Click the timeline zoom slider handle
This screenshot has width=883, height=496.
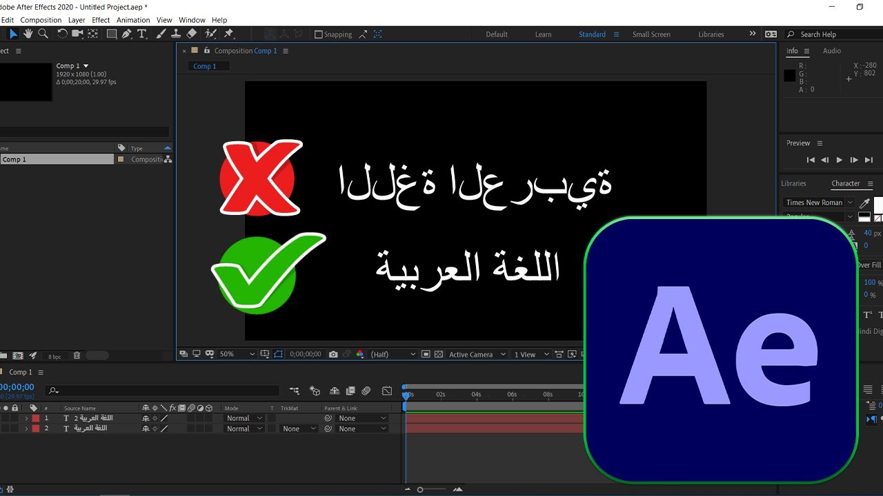(420, 490)
